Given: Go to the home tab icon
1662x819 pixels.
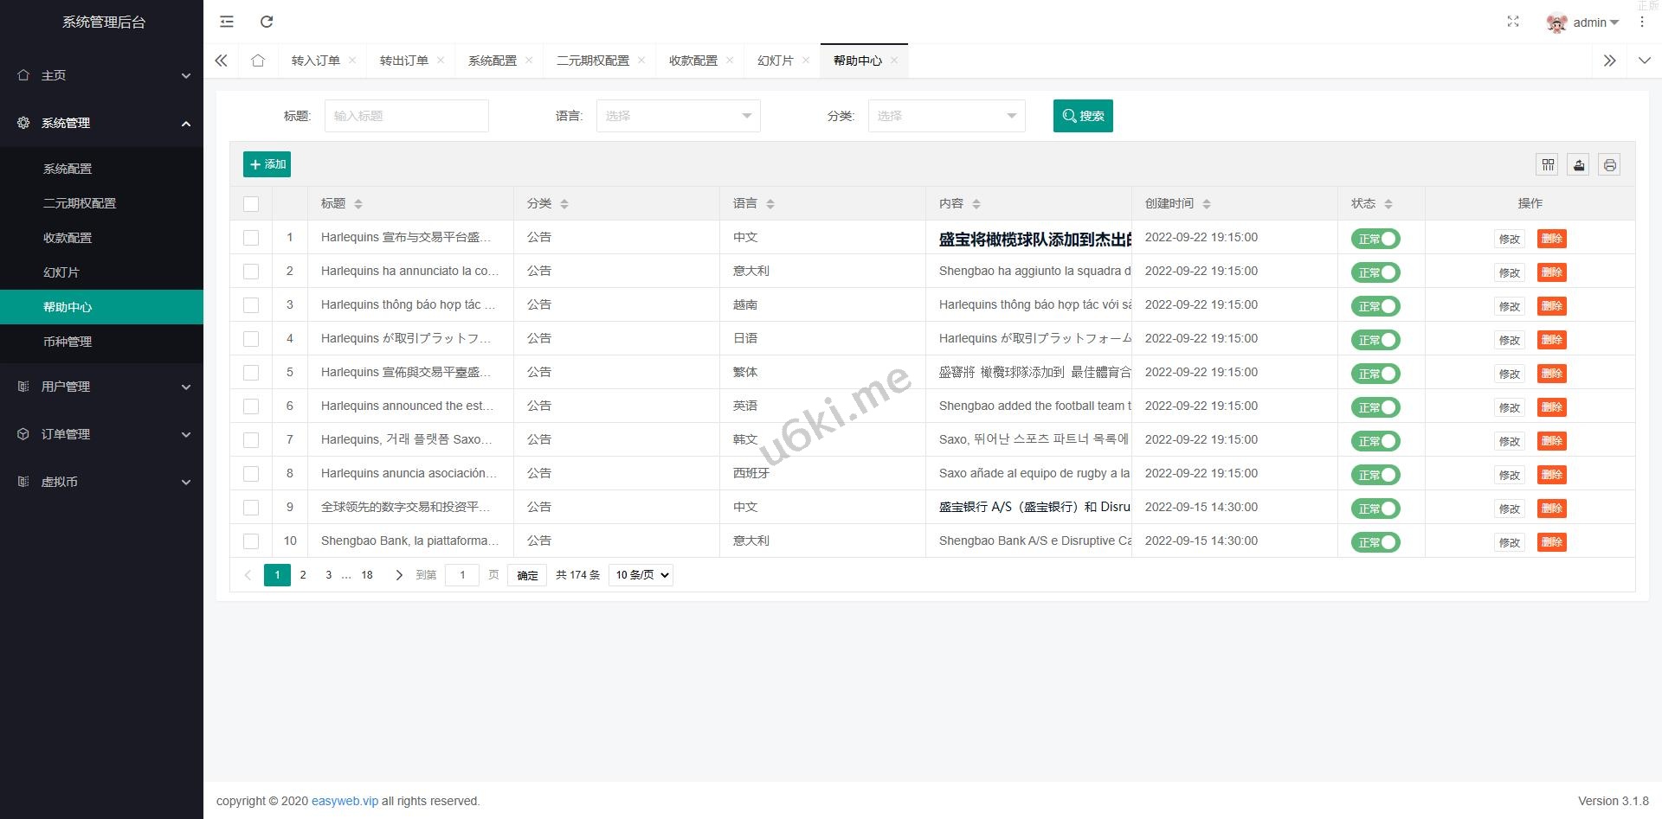Looking at the screenshot, I should coord(258,61).
